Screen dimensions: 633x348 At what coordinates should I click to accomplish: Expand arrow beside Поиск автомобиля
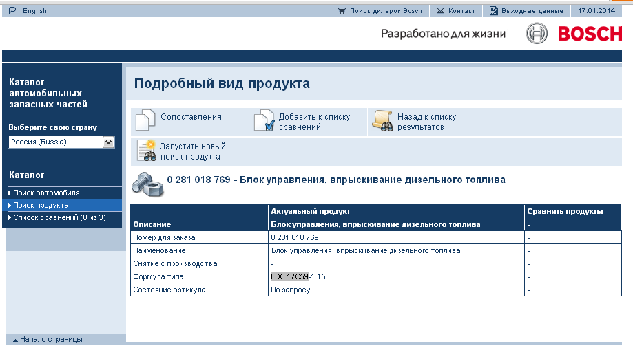point(10,193)
